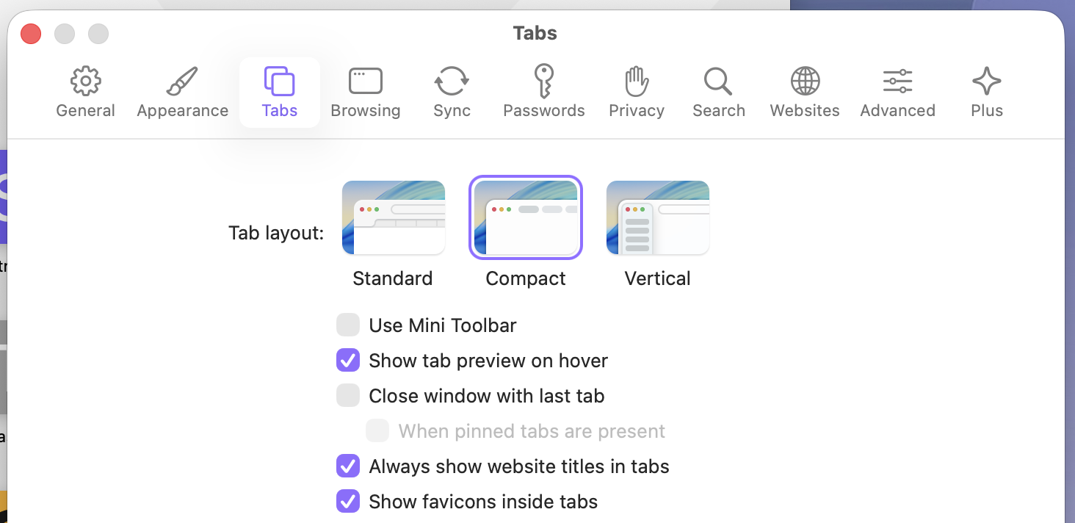Viewport: 1075px width, 523px height.
Task: Enable the Use Mini Toolbar checkbox
Action: coord(348,325)
